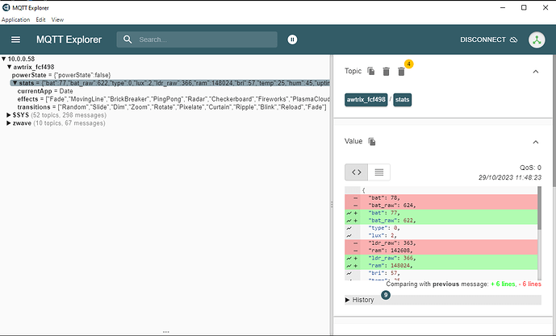556x336 pixels.
Task: Switch to the diff code view toggle
Action: point(357,172)
